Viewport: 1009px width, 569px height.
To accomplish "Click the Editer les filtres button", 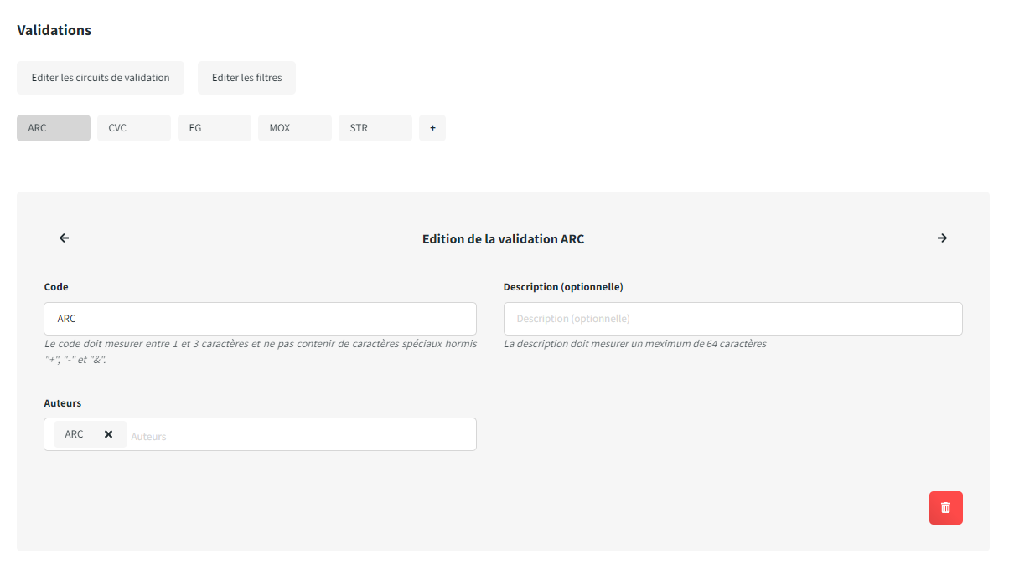I will click(246, 78).
